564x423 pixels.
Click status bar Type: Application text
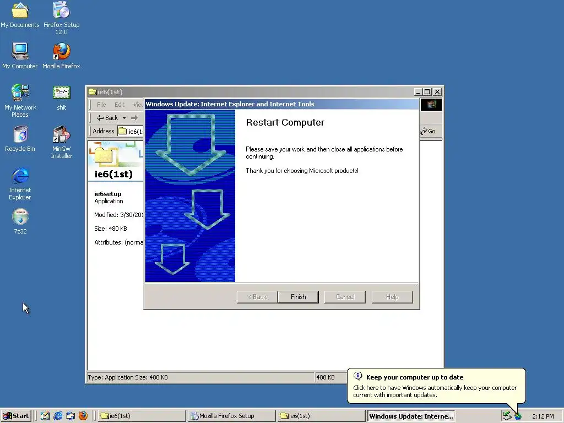point(128,377)
